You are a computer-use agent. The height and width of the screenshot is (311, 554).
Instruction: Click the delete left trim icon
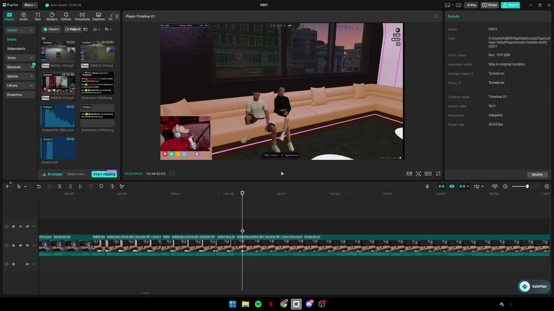point(70,186)
